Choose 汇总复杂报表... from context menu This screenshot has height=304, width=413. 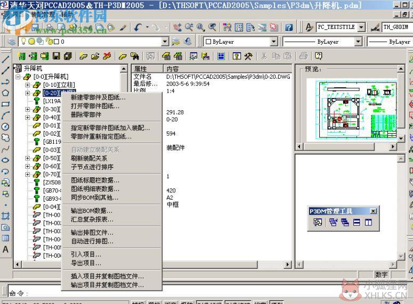tap(112, 219)
